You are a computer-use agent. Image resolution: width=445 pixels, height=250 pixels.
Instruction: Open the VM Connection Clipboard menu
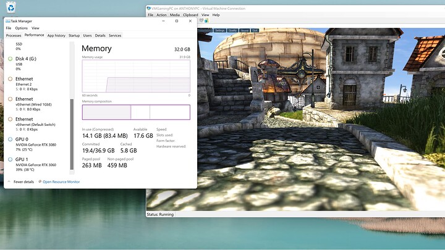point(190,15)
